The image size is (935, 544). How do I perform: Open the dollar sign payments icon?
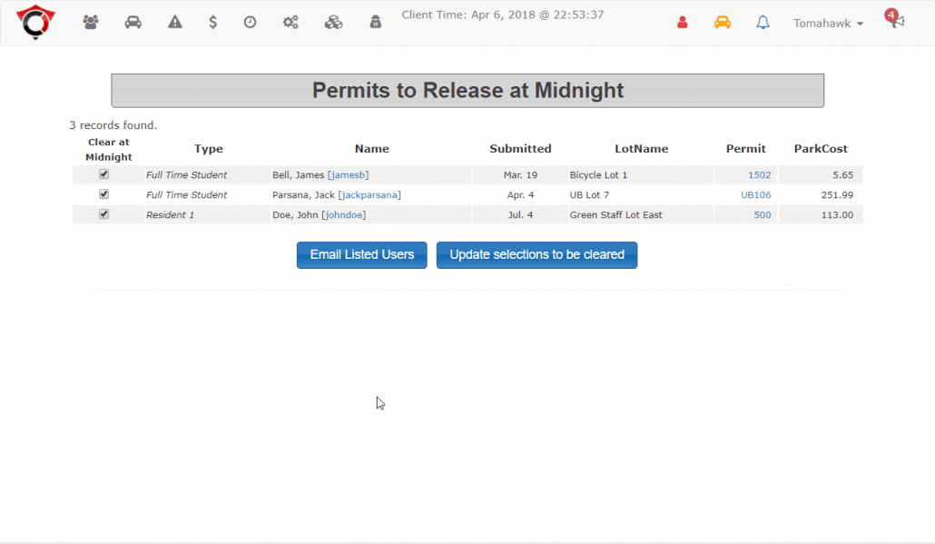tap(213, 23)
